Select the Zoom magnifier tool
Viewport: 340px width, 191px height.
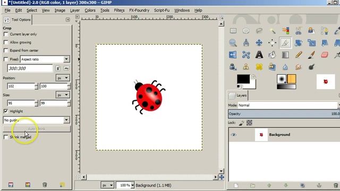(233, 42)
